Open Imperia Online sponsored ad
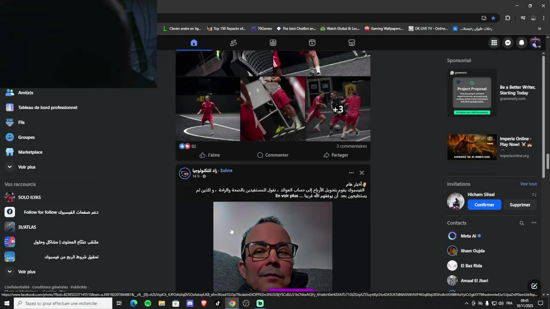Viewport: 550px width, 309px height. [492, 147]
